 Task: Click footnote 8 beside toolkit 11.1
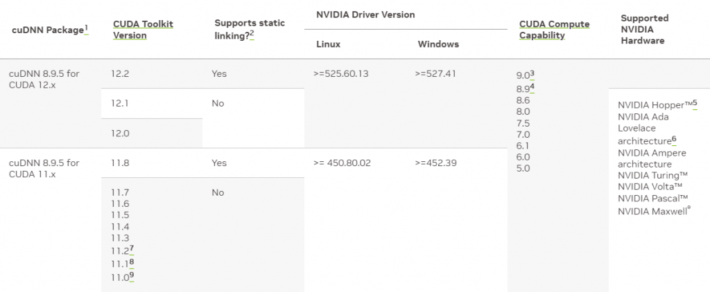click(x=131, y=262)
